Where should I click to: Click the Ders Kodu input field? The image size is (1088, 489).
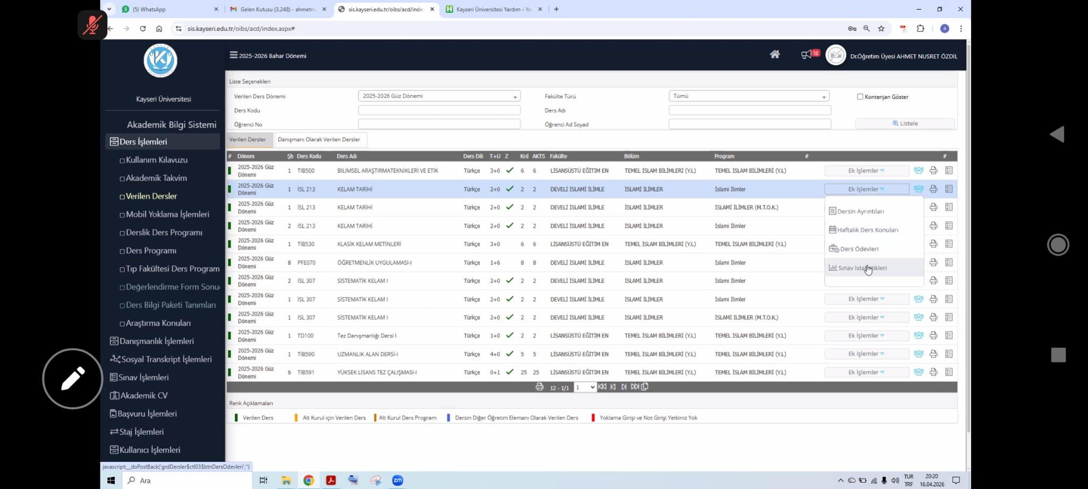439,110
